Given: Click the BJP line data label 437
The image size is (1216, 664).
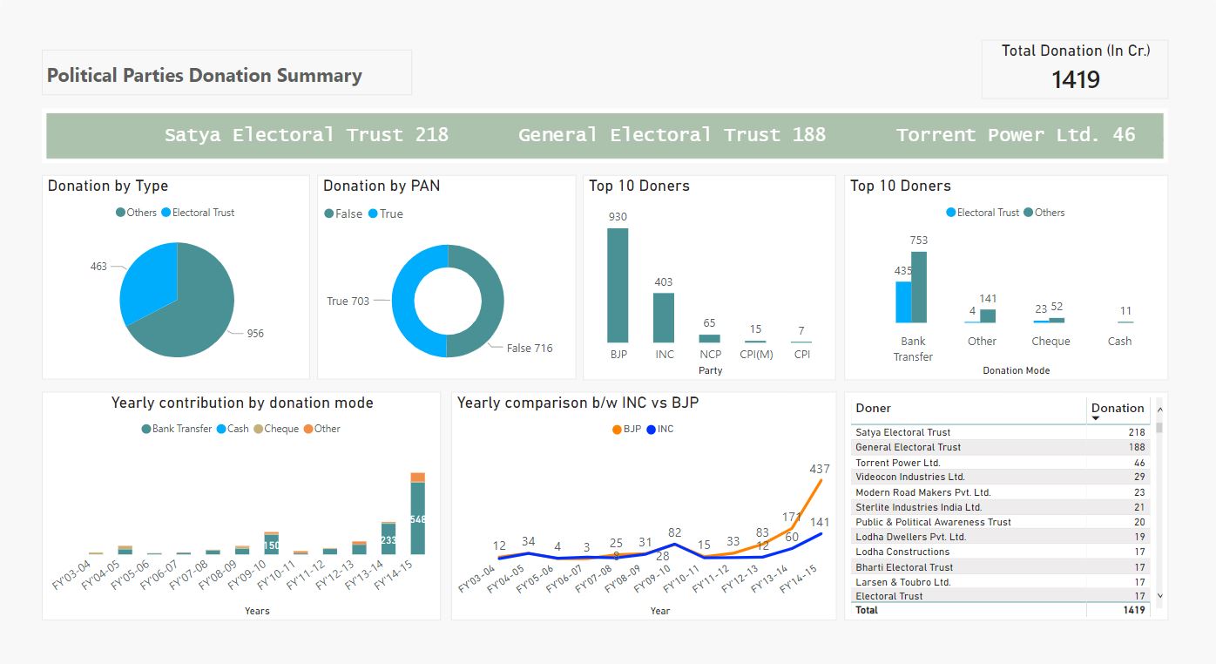Looking at the screenshot, I should click(x=821, y=469).
